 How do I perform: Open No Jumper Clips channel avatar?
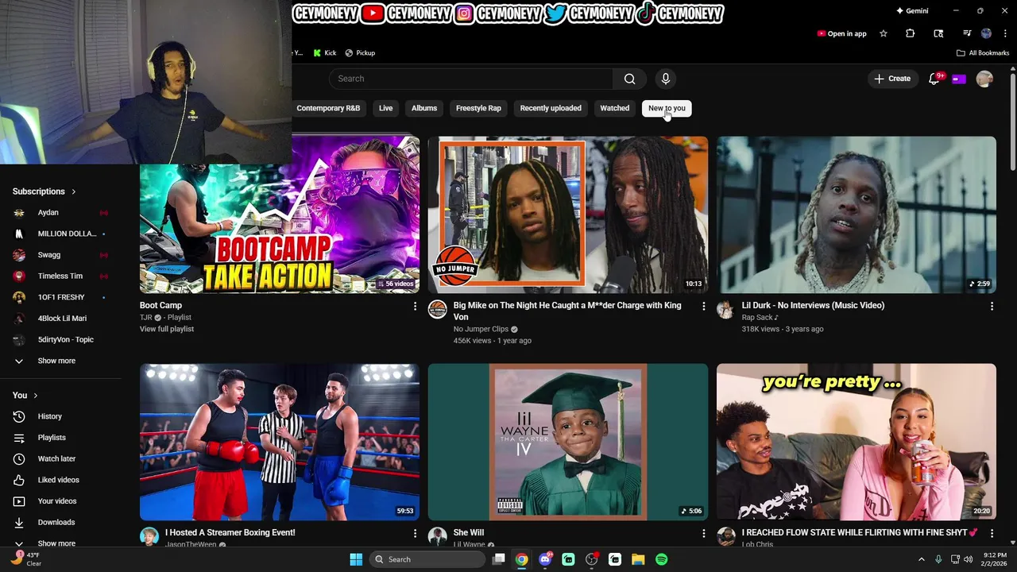(438, 310)
